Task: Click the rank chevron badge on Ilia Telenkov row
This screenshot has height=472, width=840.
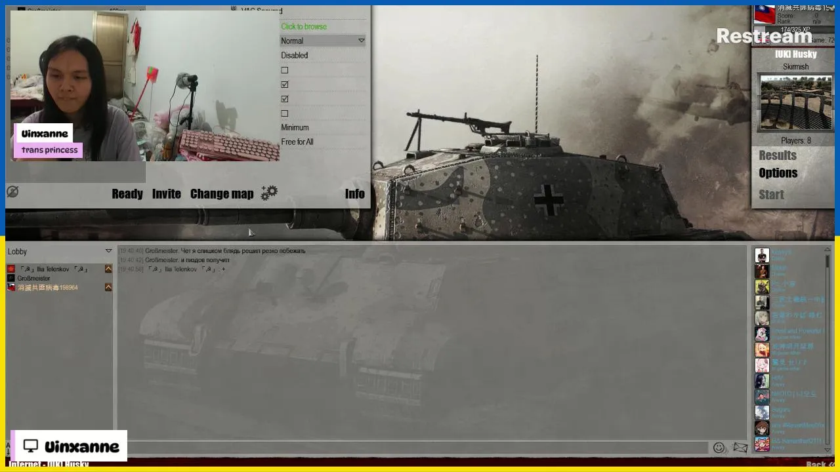Action: coord(108,269)
